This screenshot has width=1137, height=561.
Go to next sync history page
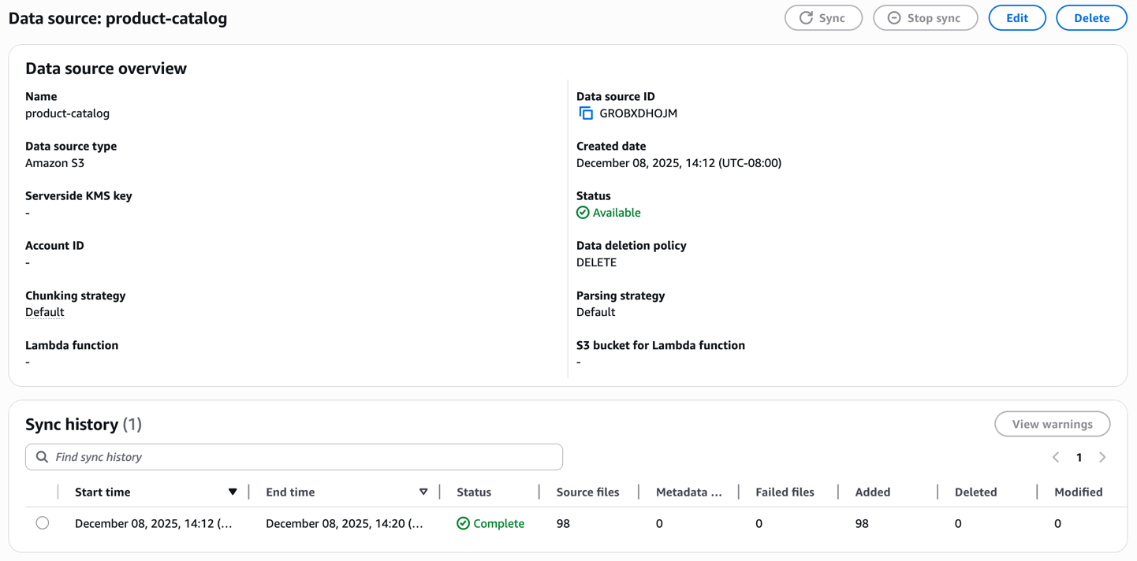coord(1102,457)
